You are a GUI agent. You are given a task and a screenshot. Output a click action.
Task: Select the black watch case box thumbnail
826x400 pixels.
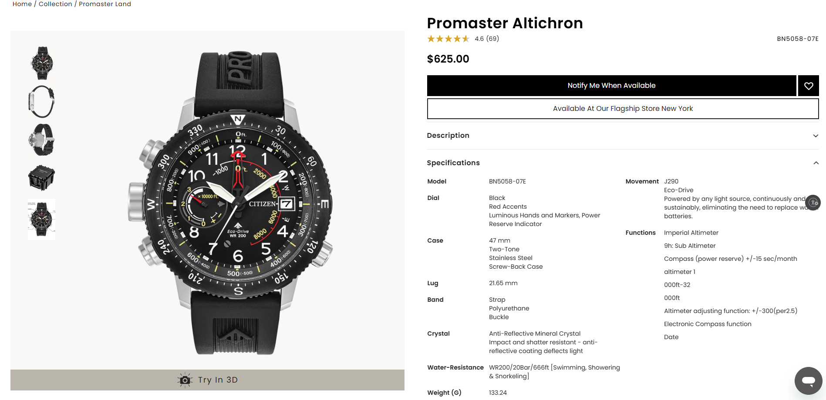click(42, 178)
